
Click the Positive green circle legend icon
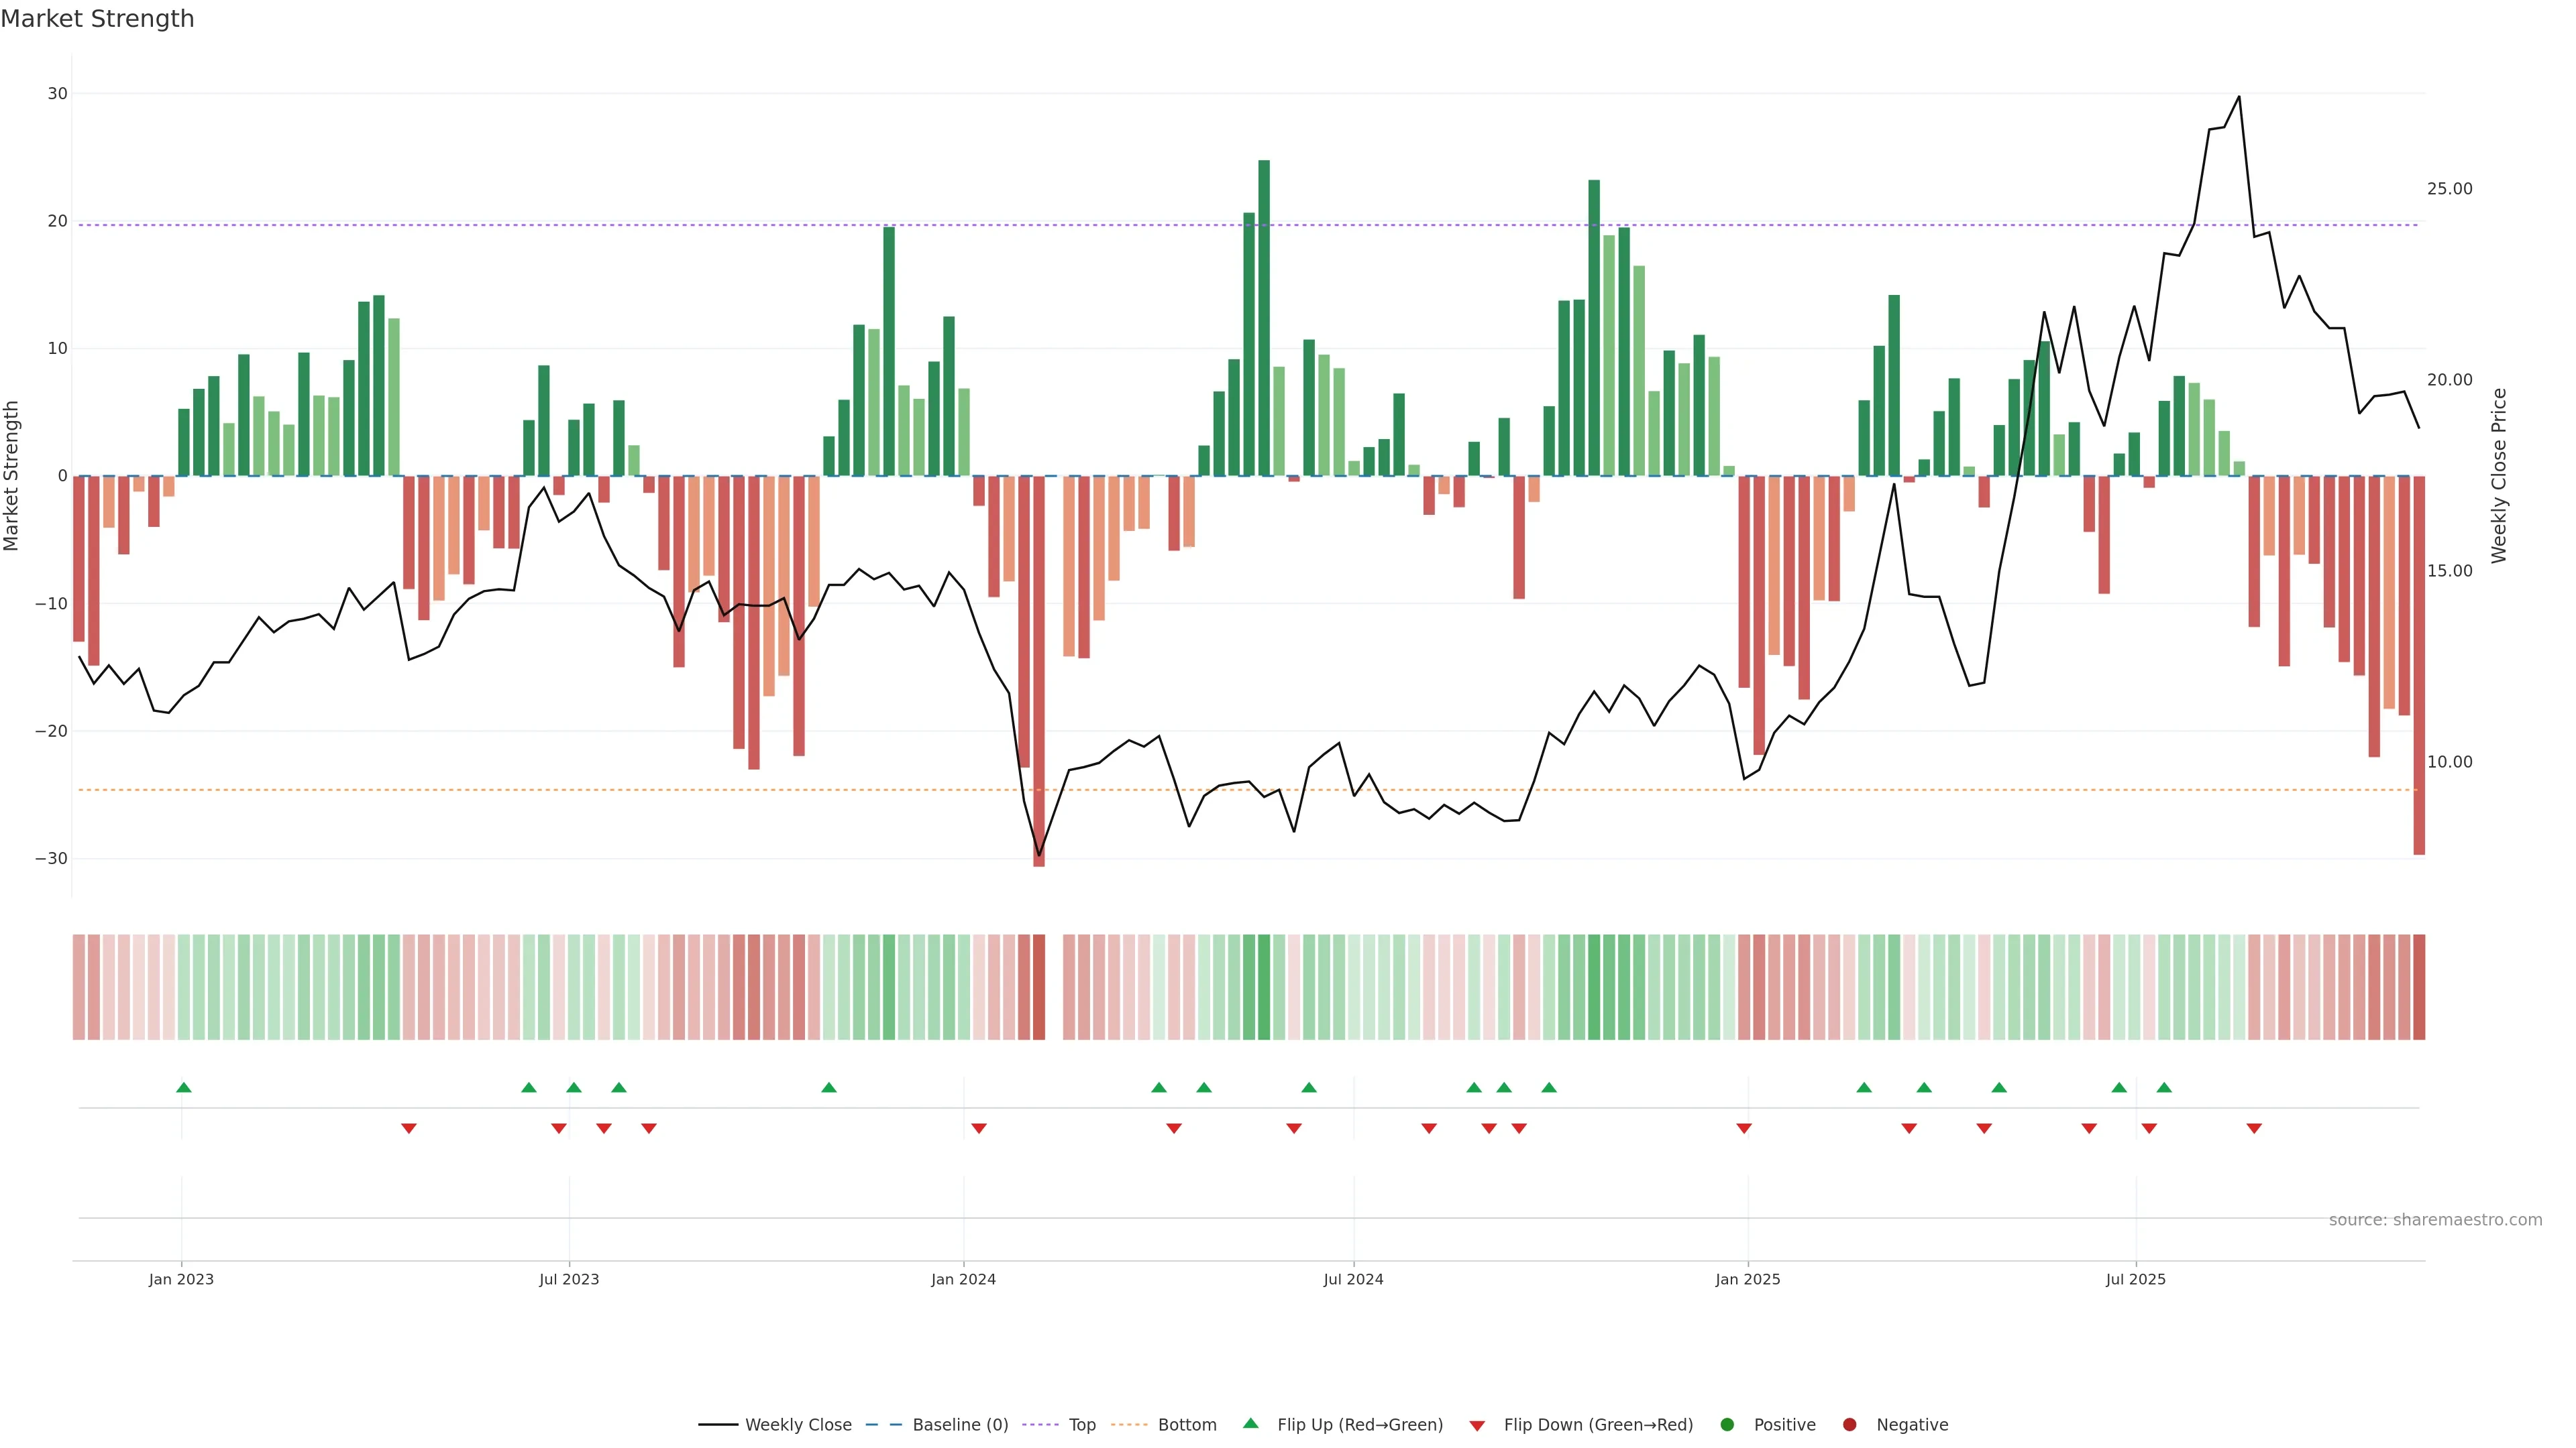click(1726, 1424)
